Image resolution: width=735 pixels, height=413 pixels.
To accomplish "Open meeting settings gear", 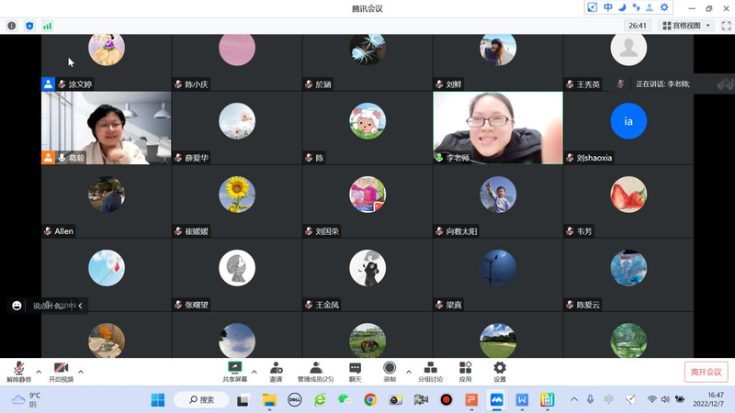I will (500, 369).
